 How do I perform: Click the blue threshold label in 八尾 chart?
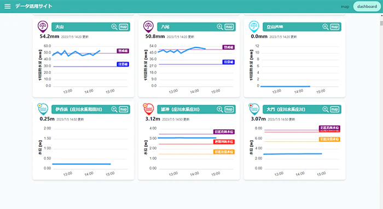(228, 62)
